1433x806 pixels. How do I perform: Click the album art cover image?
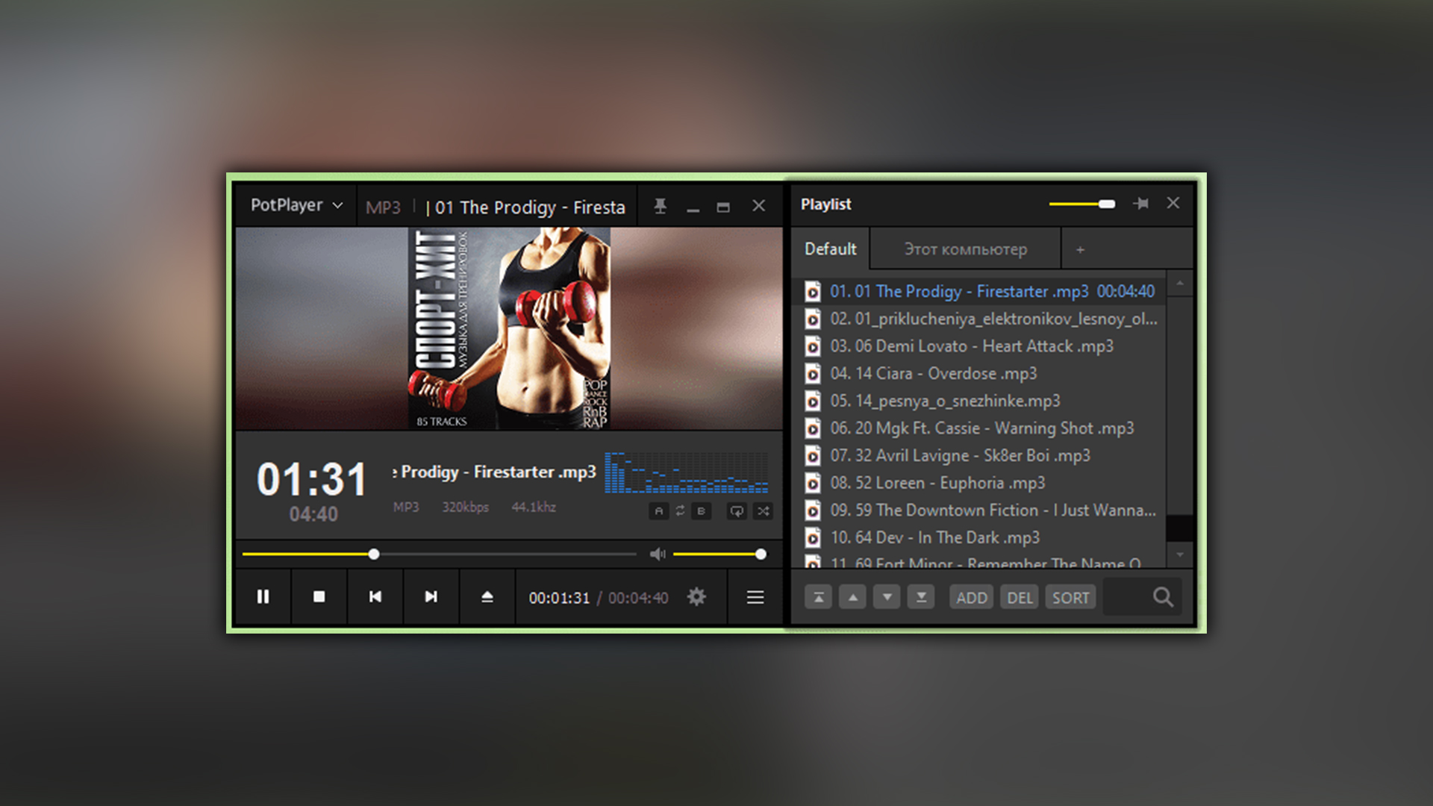pos(510,328)
